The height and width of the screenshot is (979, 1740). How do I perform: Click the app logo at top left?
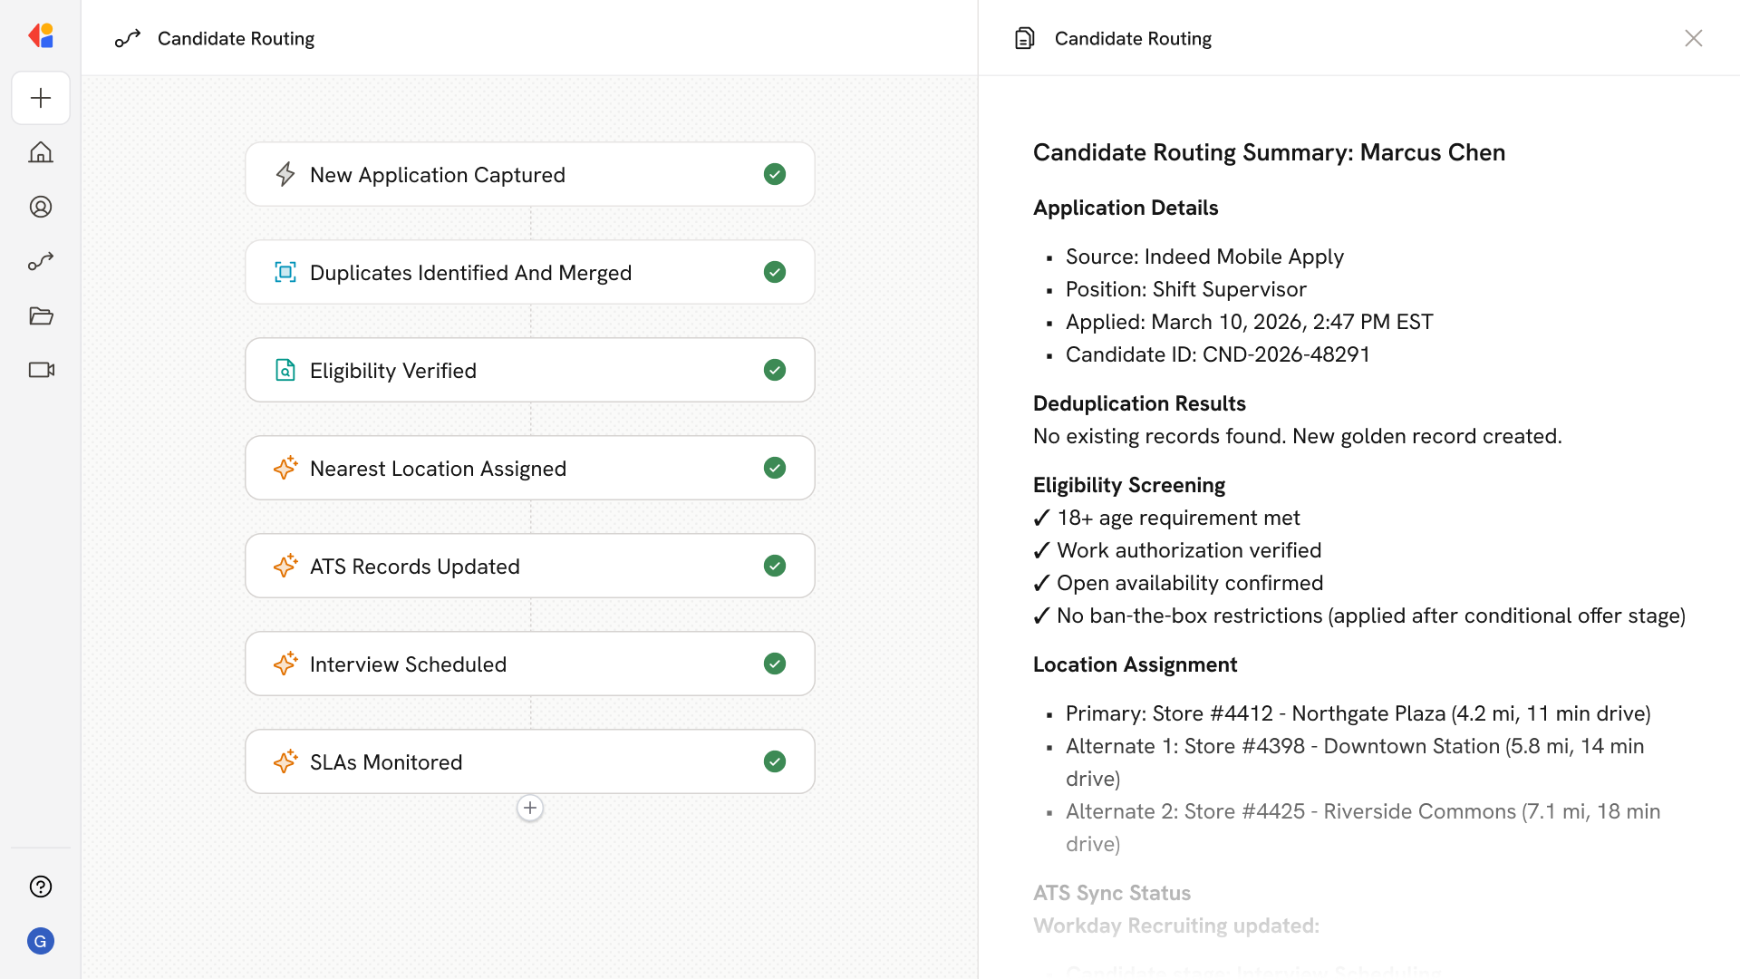click(x=41, y=36)
